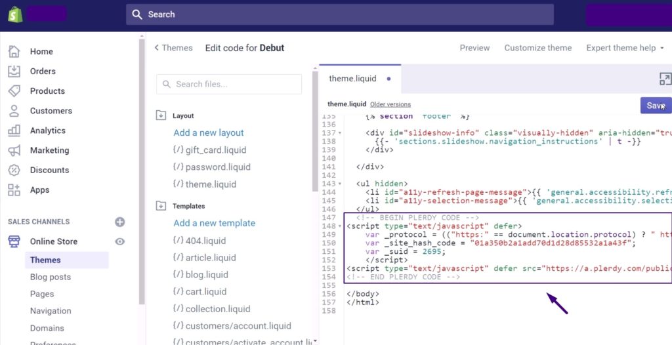The image size is (672, 345).
Task: Click the Search files input field
Action: tap(229, 84)
